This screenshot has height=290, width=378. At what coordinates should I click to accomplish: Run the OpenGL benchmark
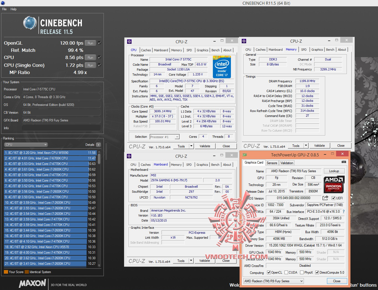90,43
